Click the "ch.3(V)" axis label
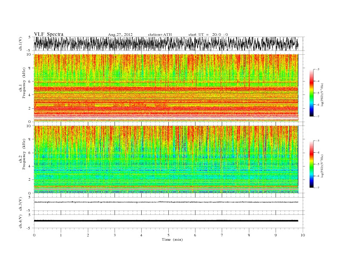This screenshot has height=264, width=341. tap(21, 204)
